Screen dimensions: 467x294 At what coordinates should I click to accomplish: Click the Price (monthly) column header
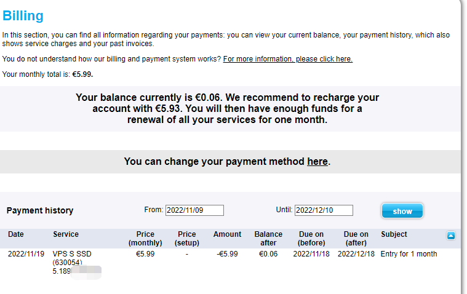tap(145, 238)
